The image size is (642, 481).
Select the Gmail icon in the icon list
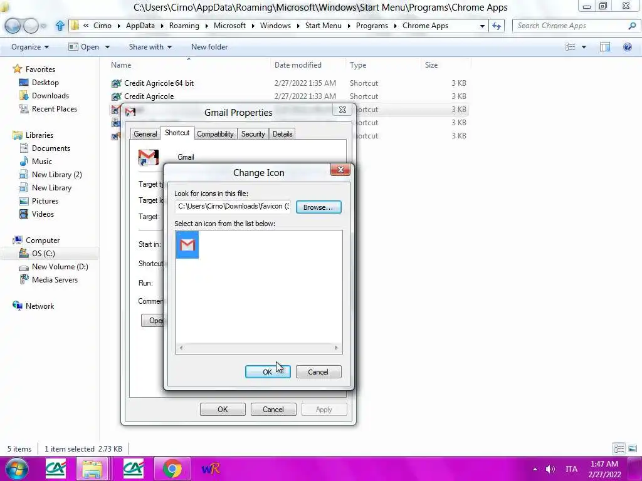tap(187, 245)
